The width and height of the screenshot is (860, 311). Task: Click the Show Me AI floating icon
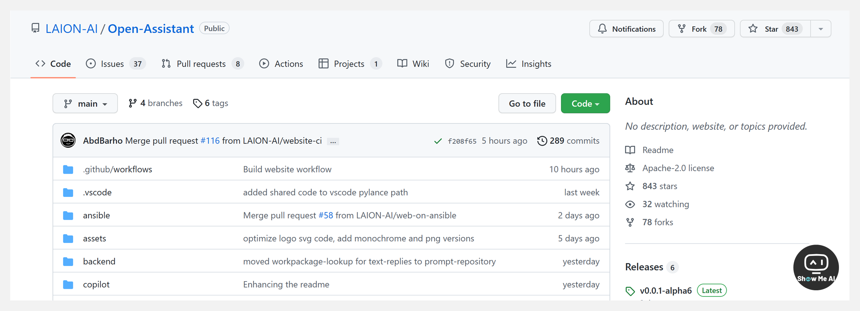pos(816,267)
